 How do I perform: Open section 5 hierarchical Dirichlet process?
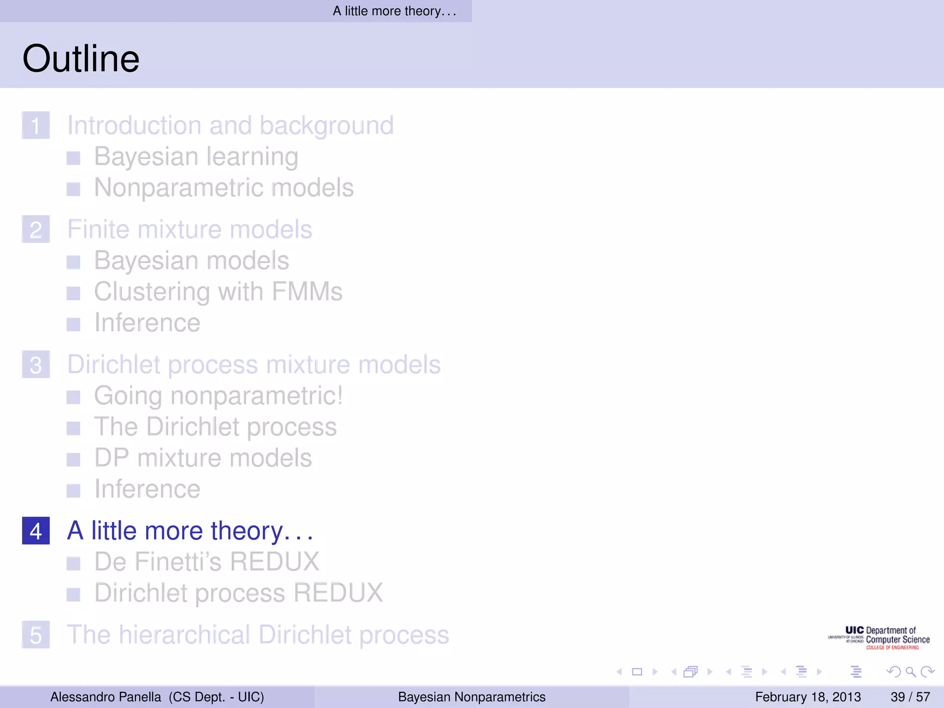pyautogui.click(x=258, y=635)
